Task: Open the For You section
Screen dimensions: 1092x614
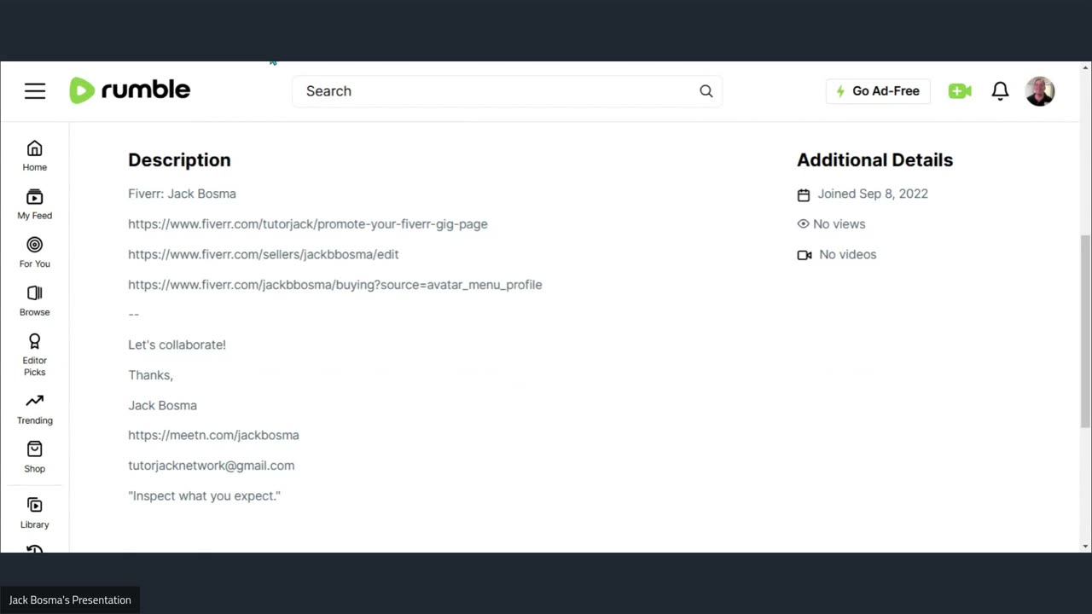Action: pos(35,252)
